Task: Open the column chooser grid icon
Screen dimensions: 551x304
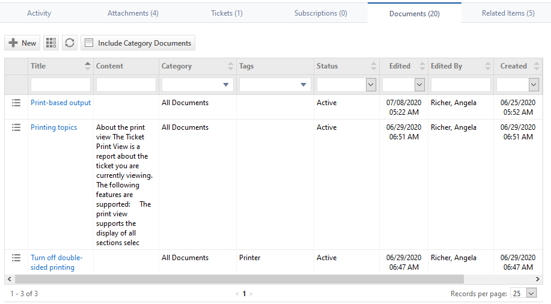Action: coord(51,43)
